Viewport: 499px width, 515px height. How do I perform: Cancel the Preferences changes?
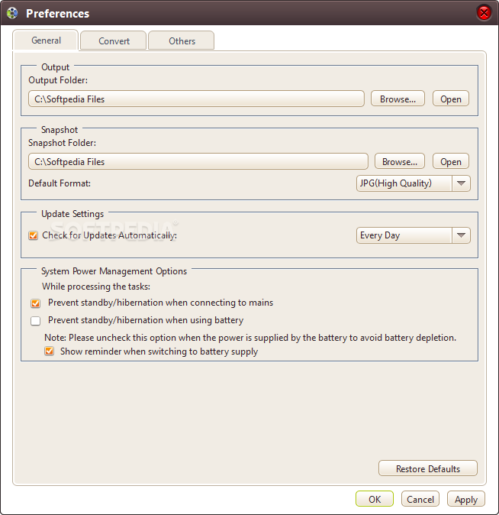(420, 499)
